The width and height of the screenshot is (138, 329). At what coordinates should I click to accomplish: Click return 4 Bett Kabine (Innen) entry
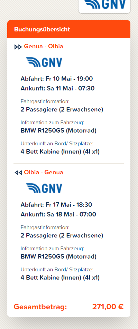(x=60, y=278)
